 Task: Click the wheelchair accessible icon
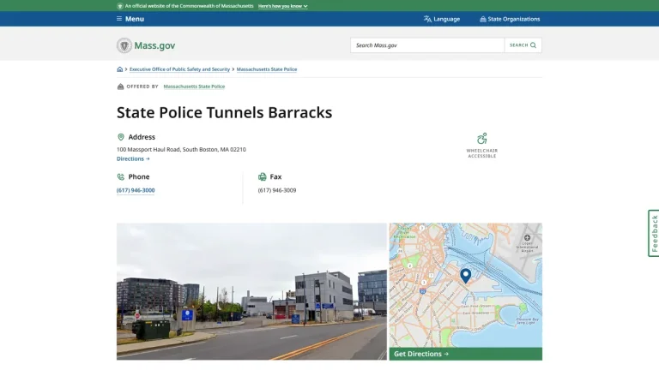pos(482,139)
